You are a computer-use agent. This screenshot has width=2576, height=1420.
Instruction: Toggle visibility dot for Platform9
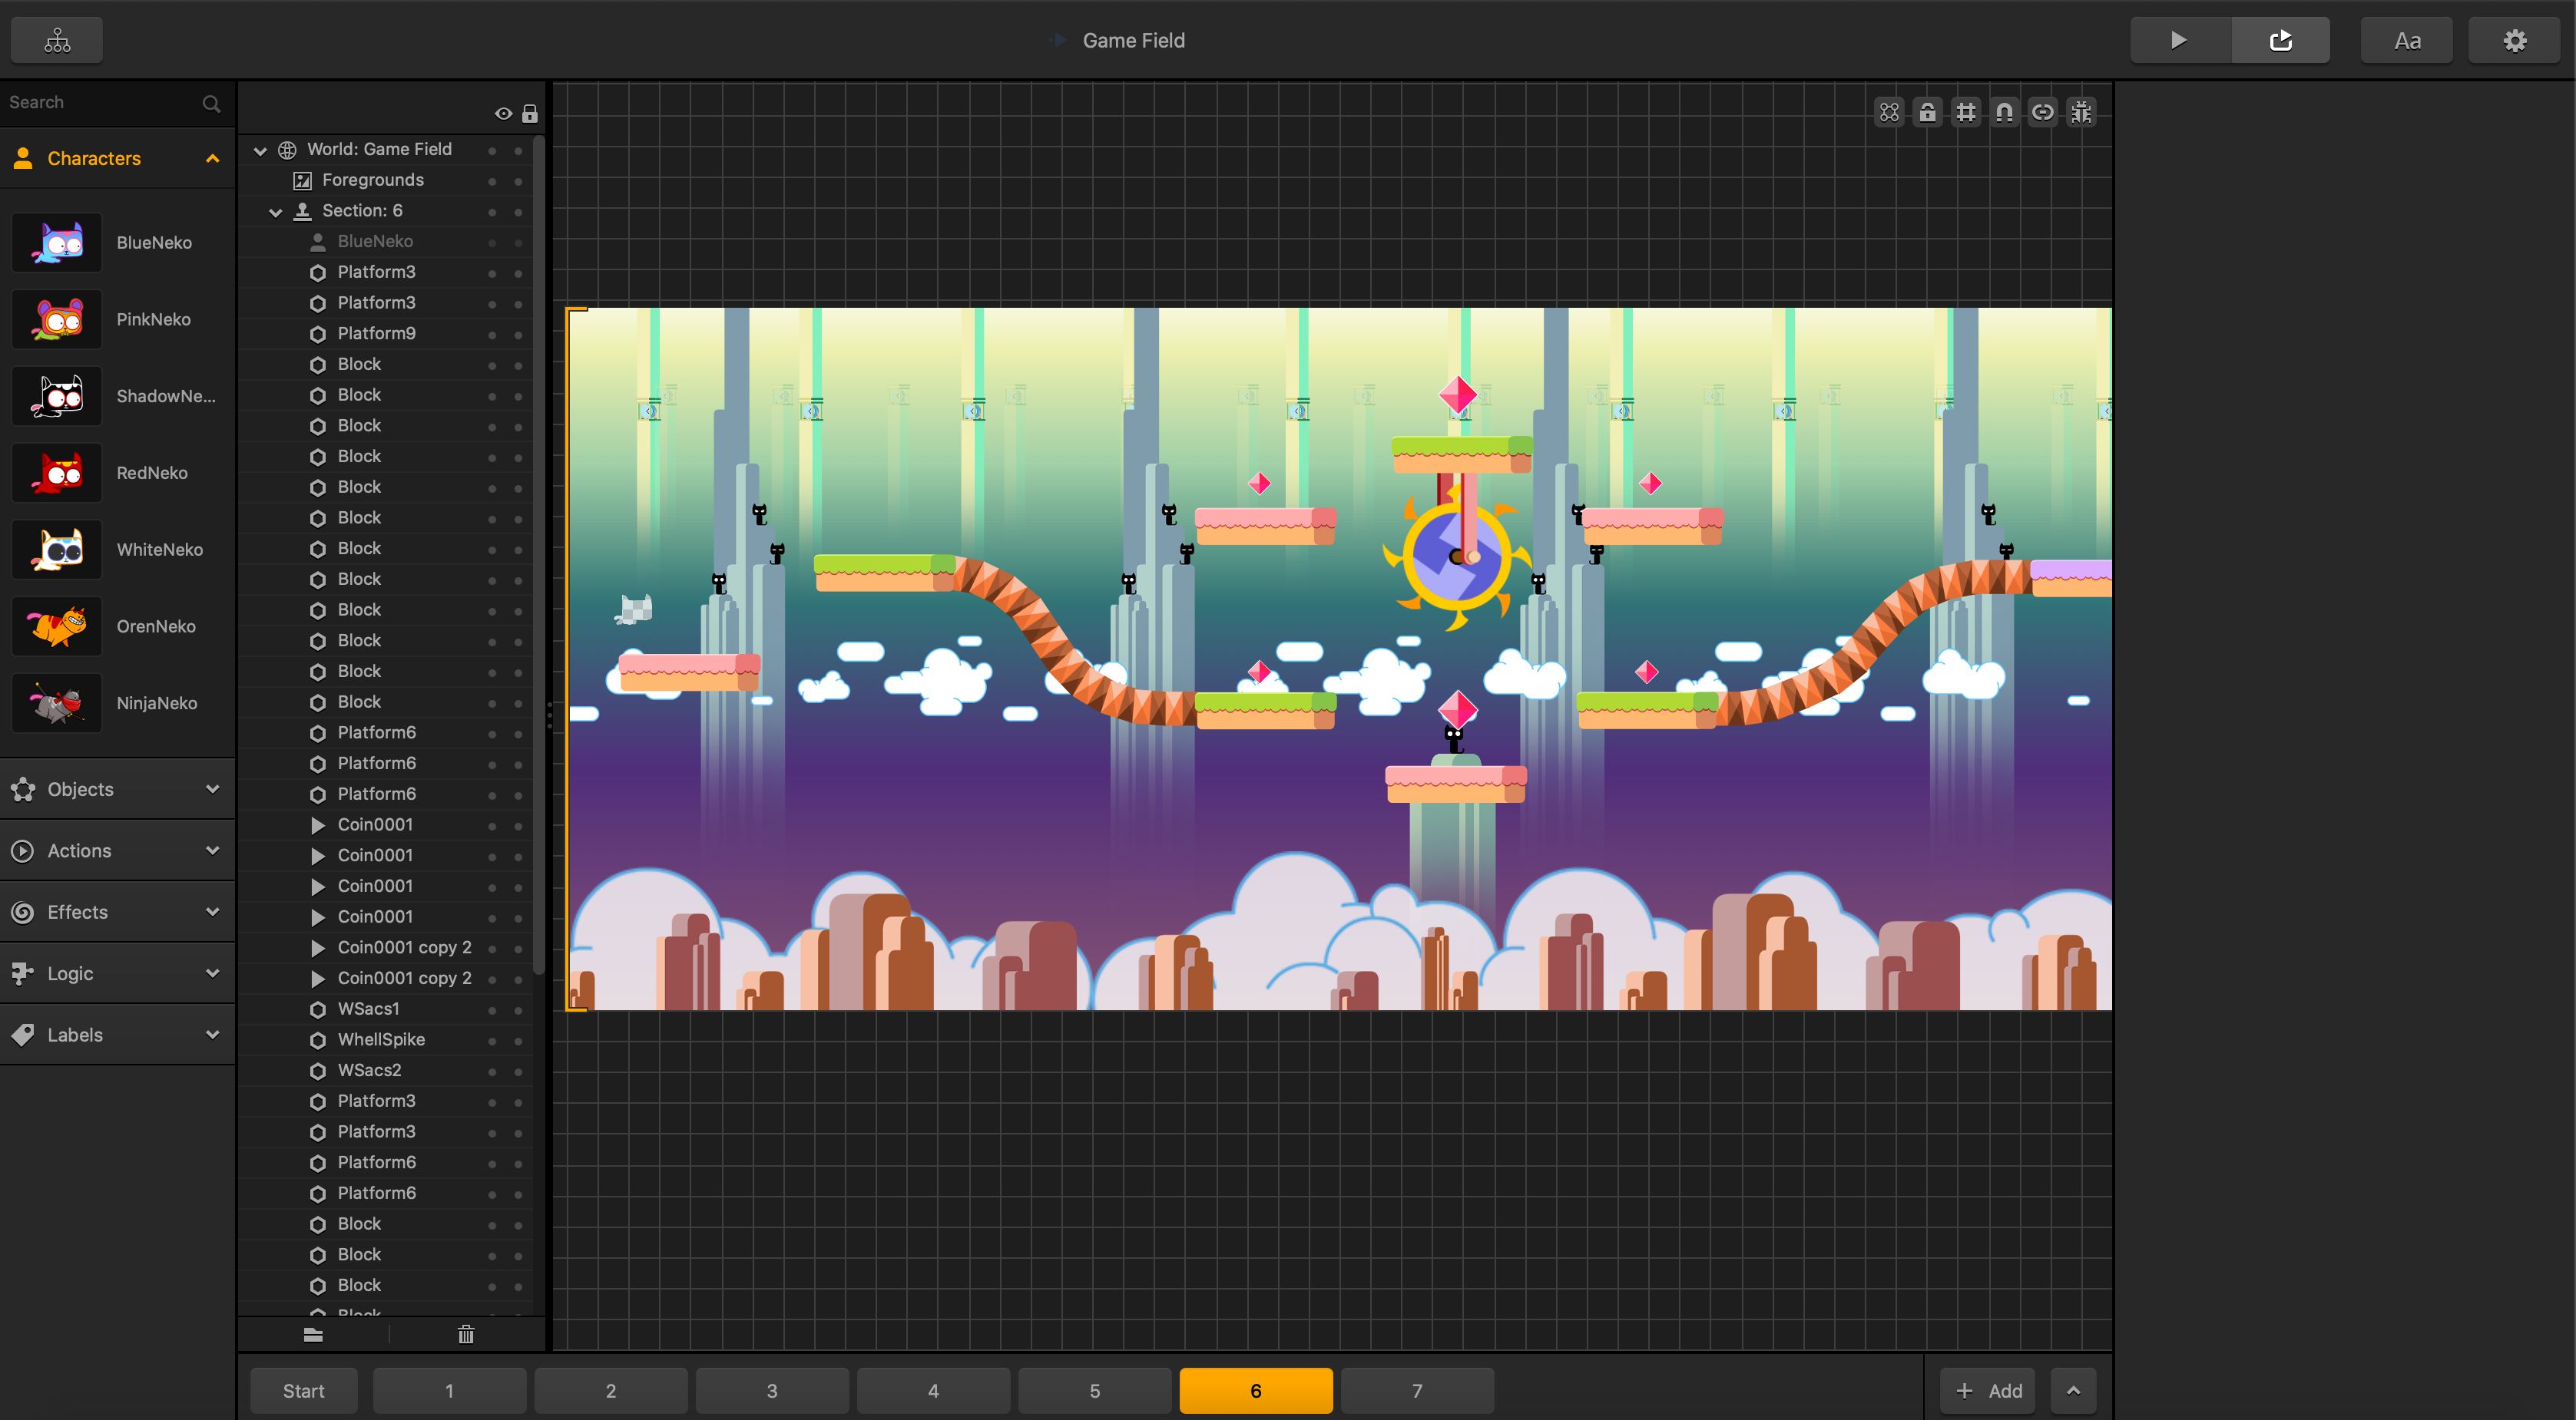tap(492, 335)
